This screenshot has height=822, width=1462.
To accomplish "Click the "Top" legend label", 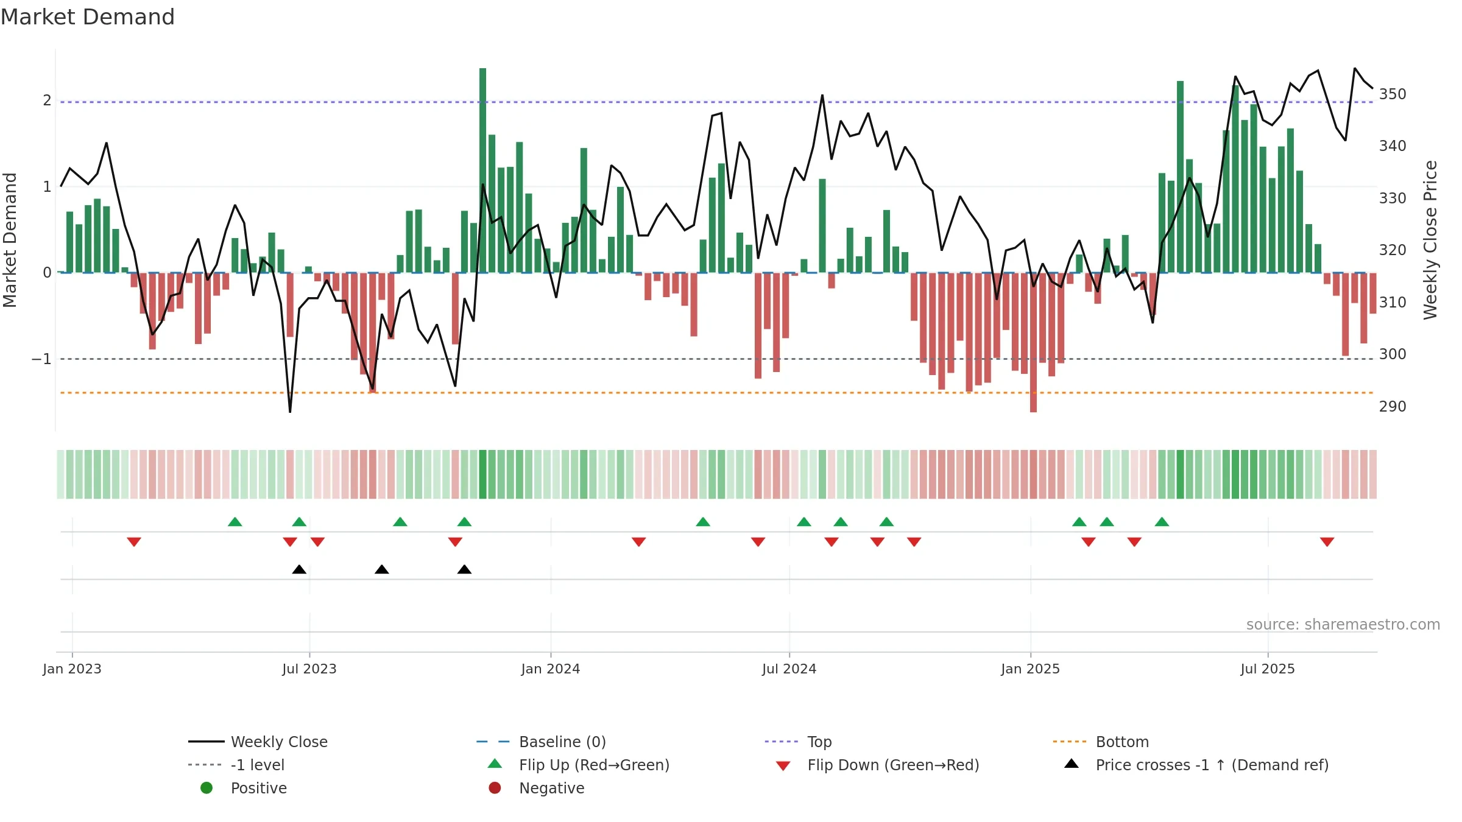I will 819,742.
